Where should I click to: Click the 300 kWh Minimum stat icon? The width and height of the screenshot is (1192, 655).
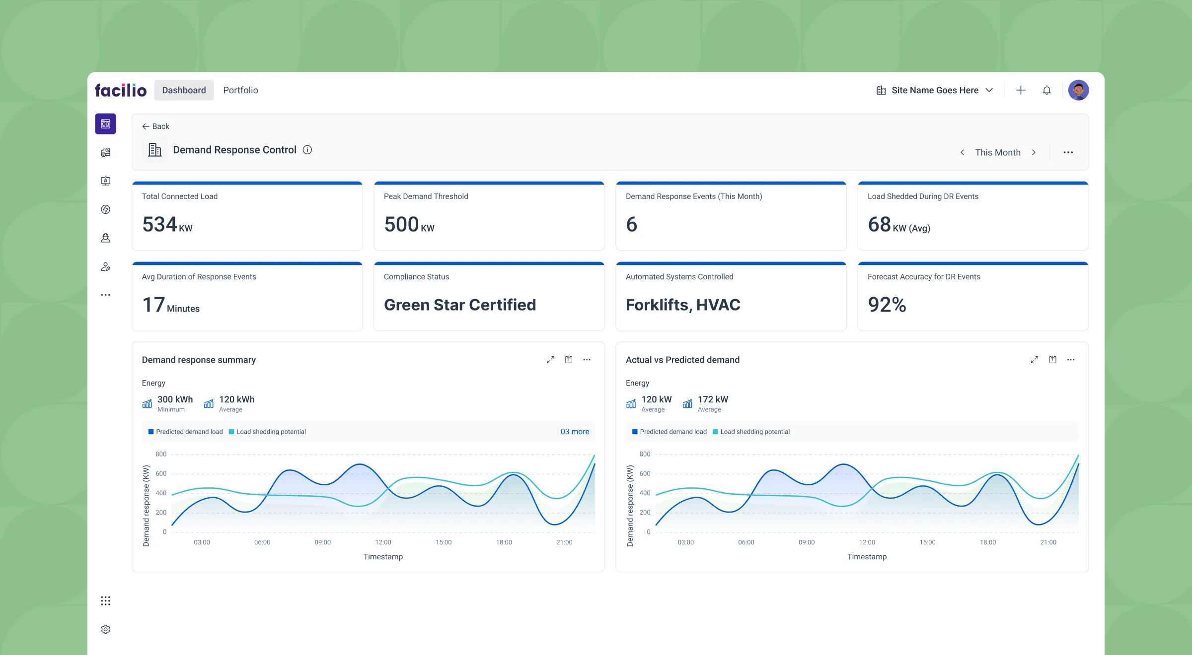(147, 403)
